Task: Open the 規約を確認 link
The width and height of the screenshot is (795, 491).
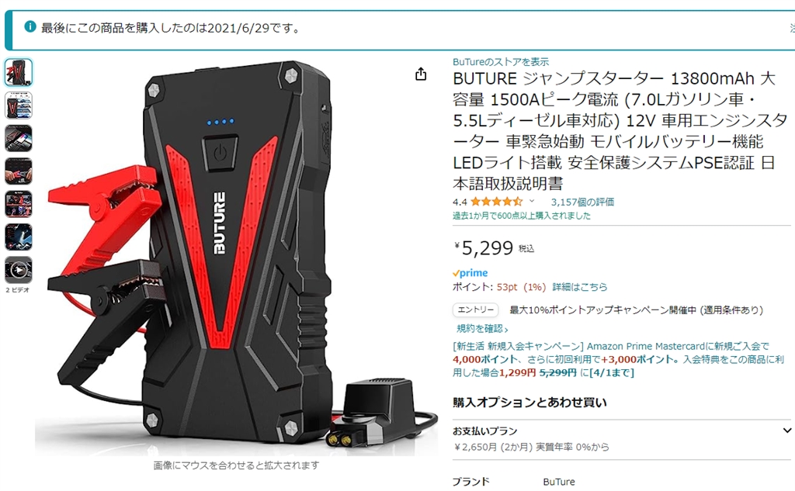Action: pyautogui.click(x=482, y=329)
